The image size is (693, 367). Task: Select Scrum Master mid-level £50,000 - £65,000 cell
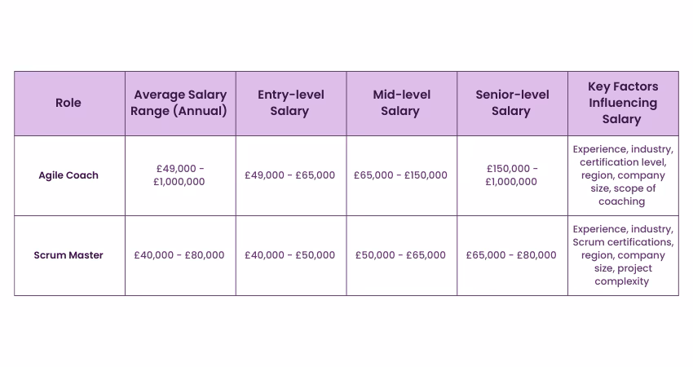click(400, 255)
